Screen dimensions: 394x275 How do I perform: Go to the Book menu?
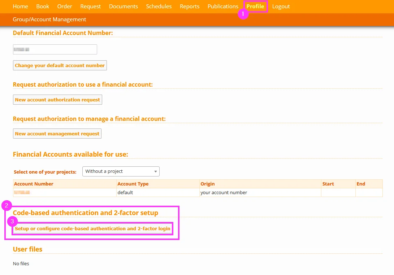43,6
